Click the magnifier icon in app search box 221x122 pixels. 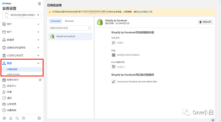click(x=89, y=28)
